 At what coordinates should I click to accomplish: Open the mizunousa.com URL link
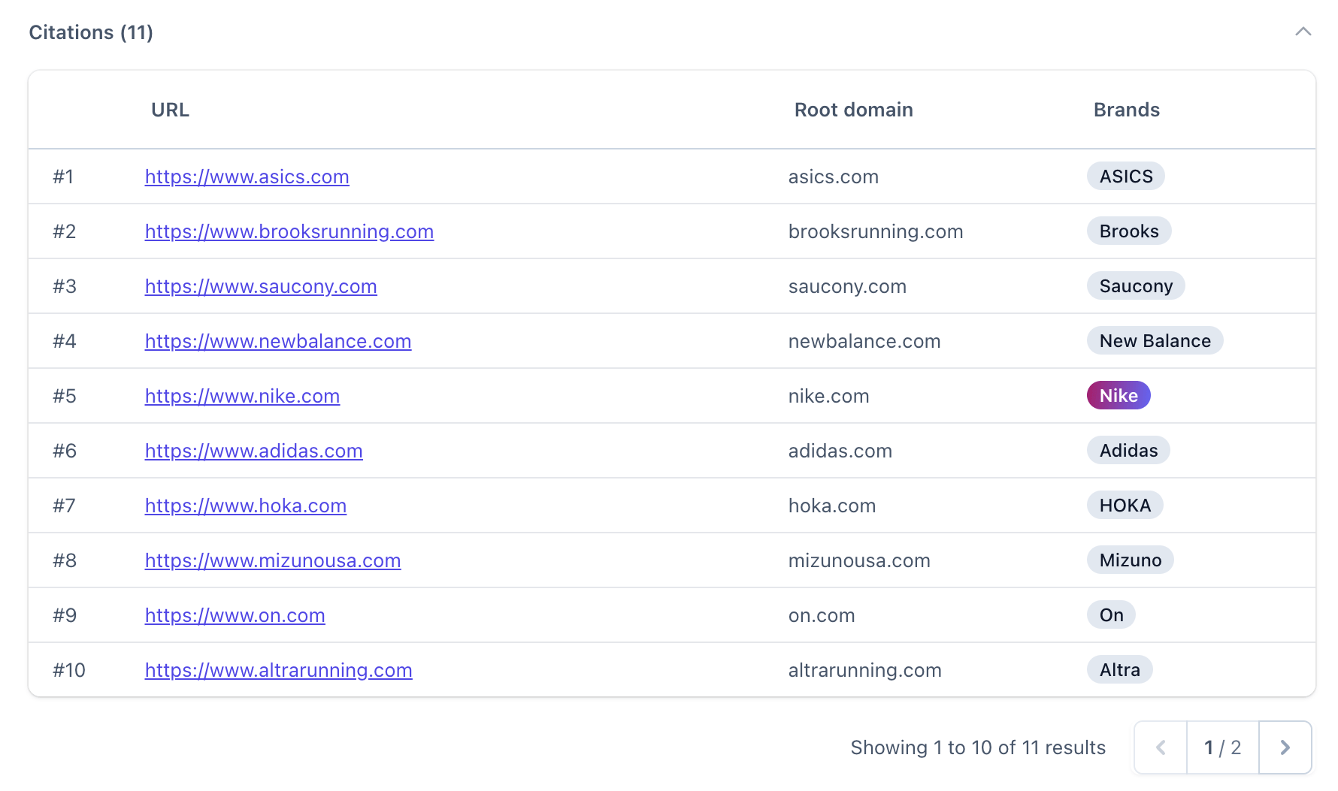273,560
